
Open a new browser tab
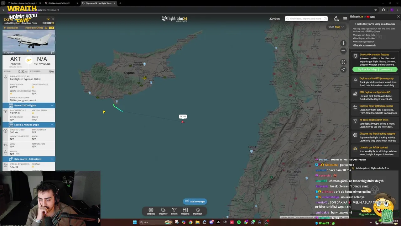120,3
